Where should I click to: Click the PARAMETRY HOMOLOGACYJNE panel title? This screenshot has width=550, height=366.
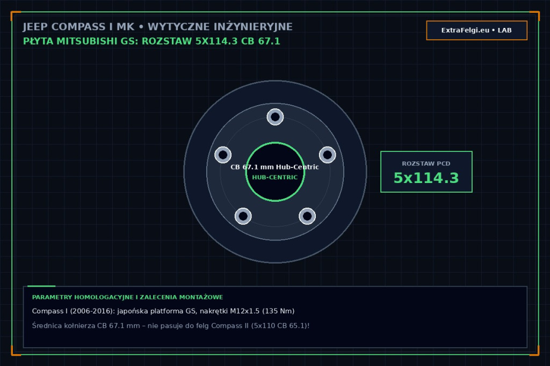127,297
